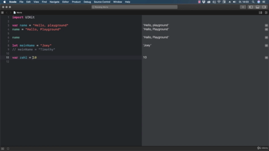
Task: Open the Apple menu
Action: (5, 2)
